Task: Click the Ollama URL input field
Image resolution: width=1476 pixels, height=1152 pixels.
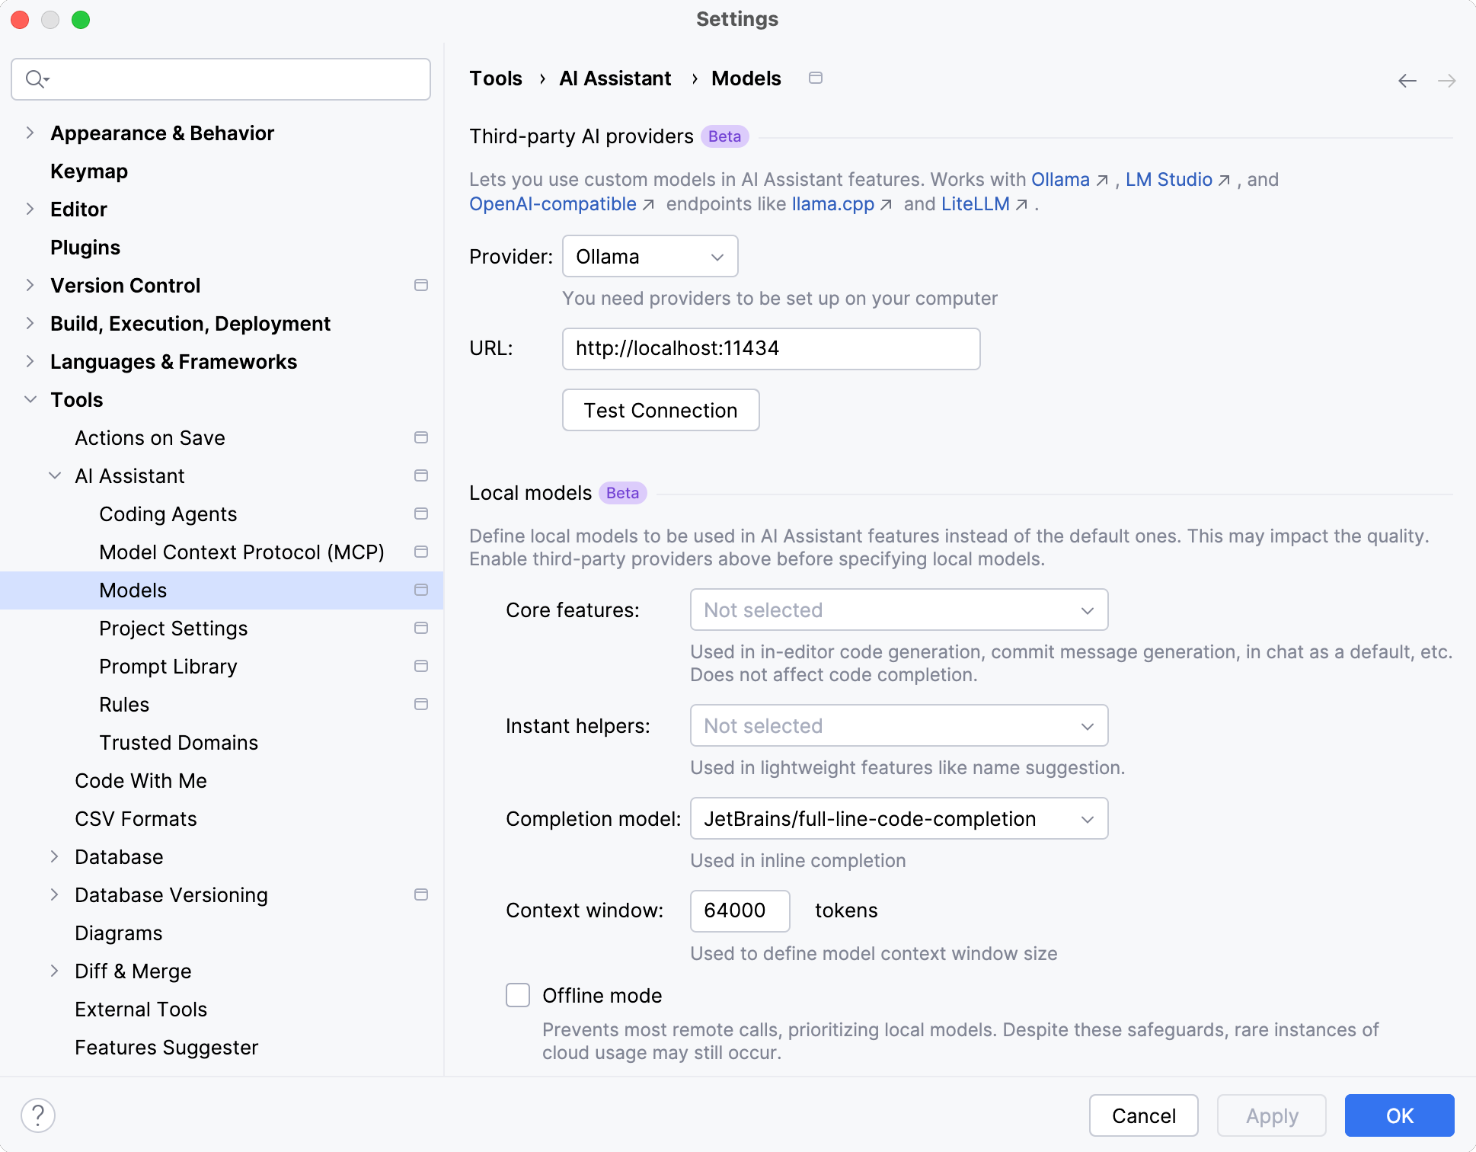Action: point(770,349)
